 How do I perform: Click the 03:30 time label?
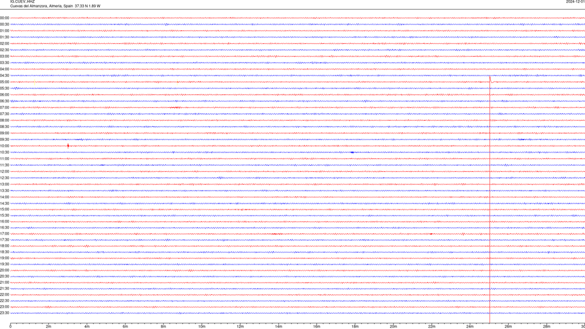pyautogui.click(x=4, y=63)
